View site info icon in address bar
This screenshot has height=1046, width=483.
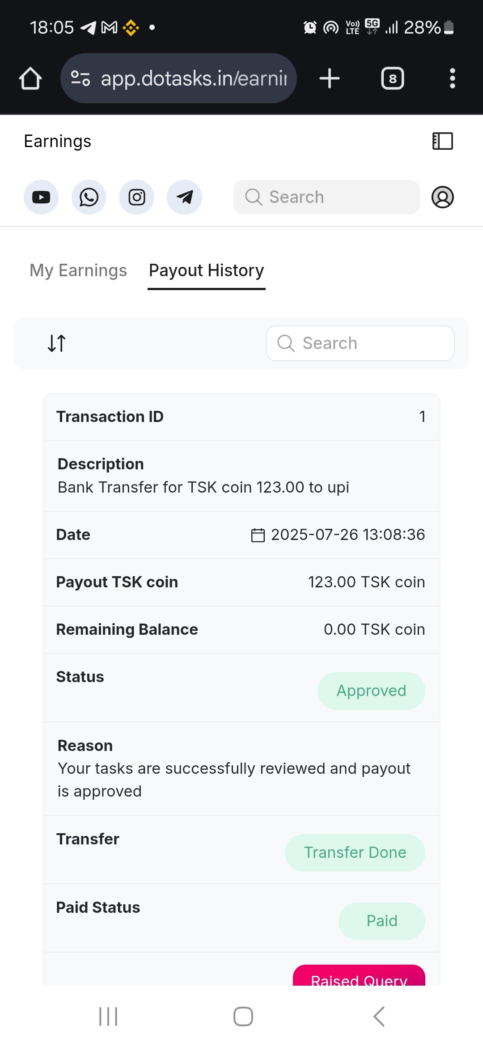click(x=80, y=79)
